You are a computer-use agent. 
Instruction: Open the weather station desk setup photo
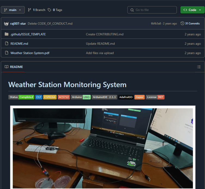tap(103, 147)
